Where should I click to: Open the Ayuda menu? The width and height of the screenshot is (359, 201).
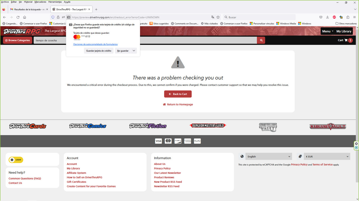[x=67, y=2]
